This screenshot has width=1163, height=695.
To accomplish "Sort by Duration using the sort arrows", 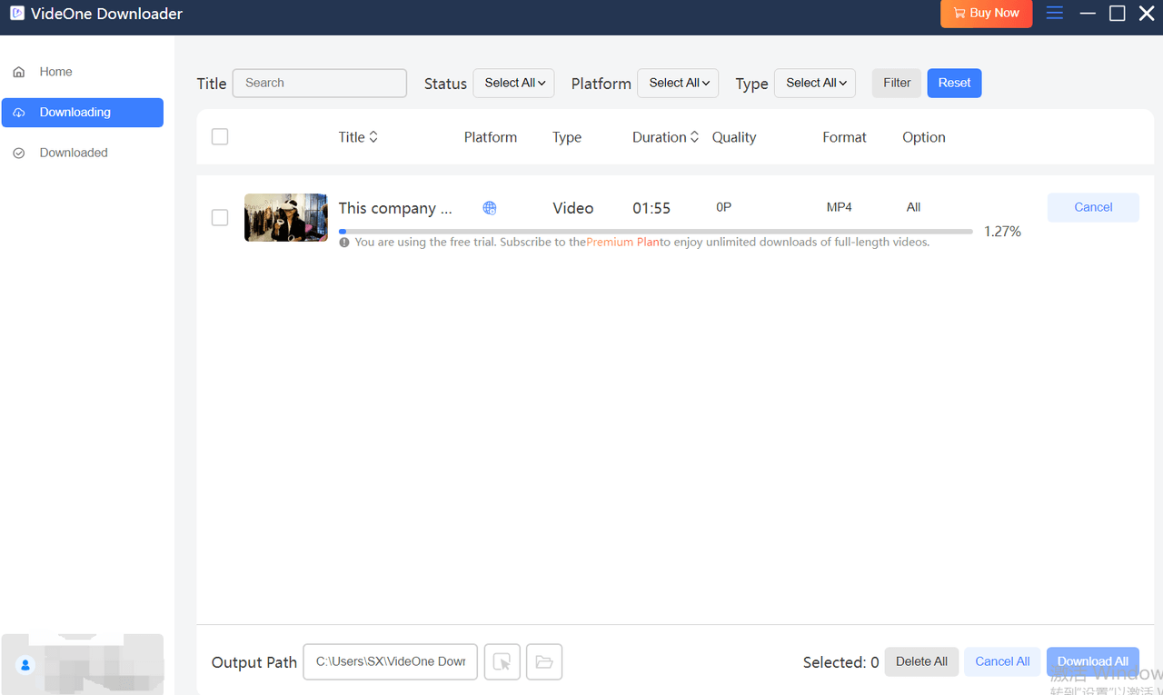I will 695,137.
